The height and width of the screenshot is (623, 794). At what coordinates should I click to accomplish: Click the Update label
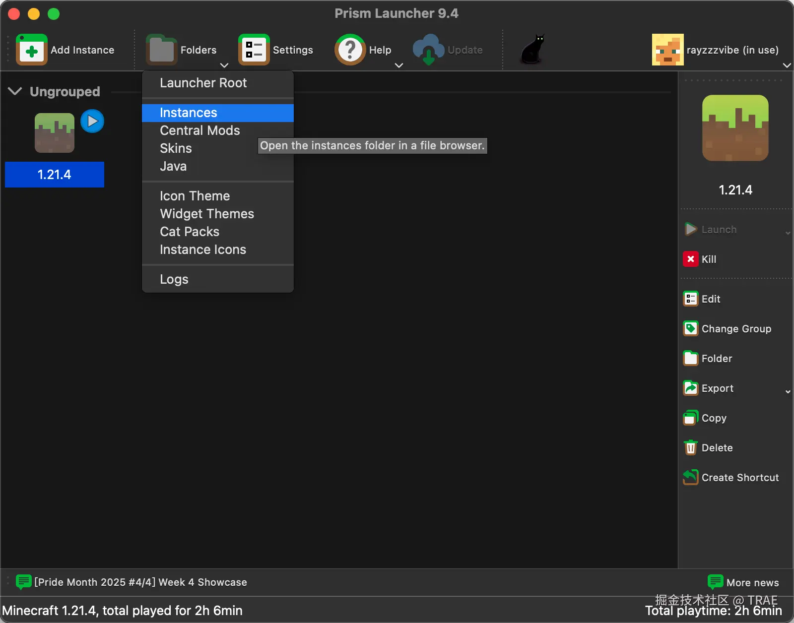[x=465, y=50]
